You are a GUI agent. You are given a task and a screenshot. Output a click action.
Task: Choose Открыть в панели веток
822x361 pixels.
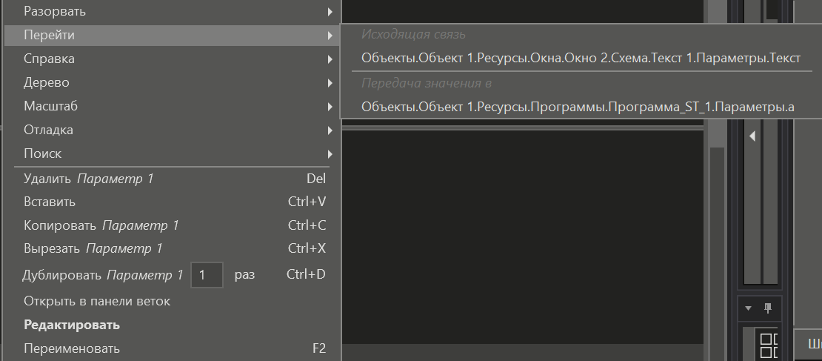pyautogui.click(x=173, y=301)
